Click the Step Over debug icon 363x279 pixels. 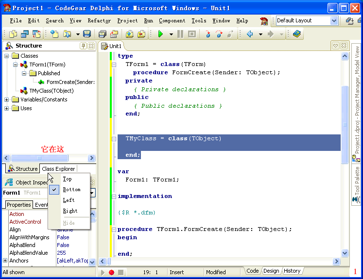[219, 34]
